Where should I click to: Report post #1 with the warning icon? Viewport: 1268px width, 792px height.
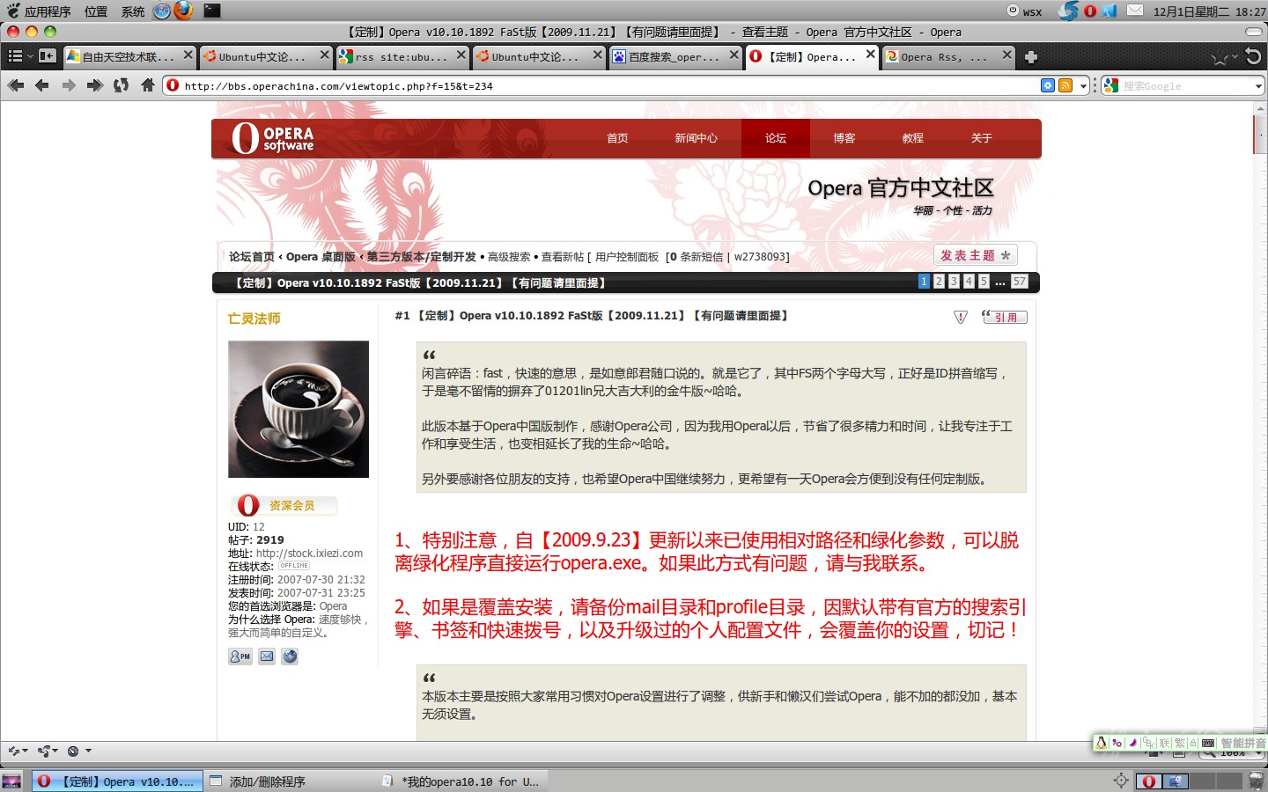pyautogui.click(x=961, y=317)
